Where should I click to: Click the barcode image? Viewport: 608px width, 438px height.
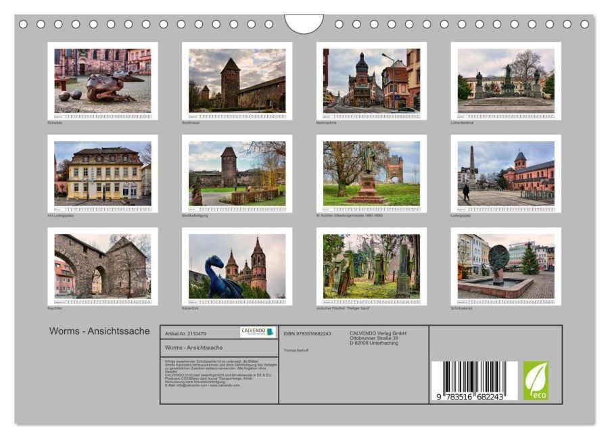click(x=474, y=381)
